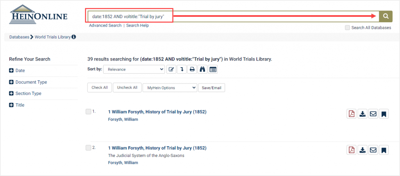The height and width of the screenshot is (176, 400).
Task: Click the magnifying glass search button
Action: [386, 16]
